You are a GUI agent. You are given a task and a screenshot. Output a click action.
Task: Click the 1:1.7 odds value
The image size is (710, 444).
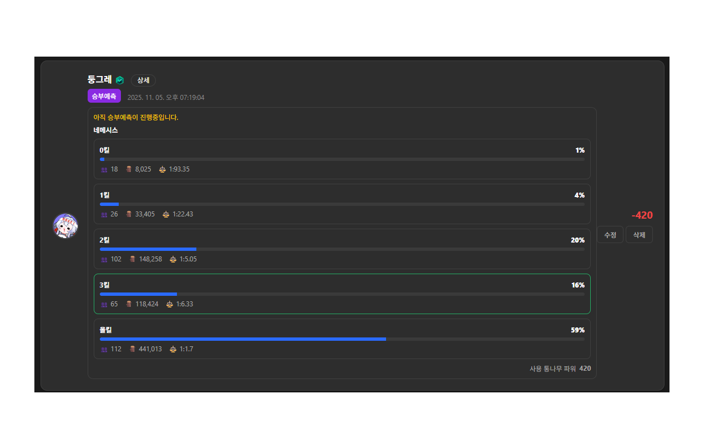coord(186,349)
